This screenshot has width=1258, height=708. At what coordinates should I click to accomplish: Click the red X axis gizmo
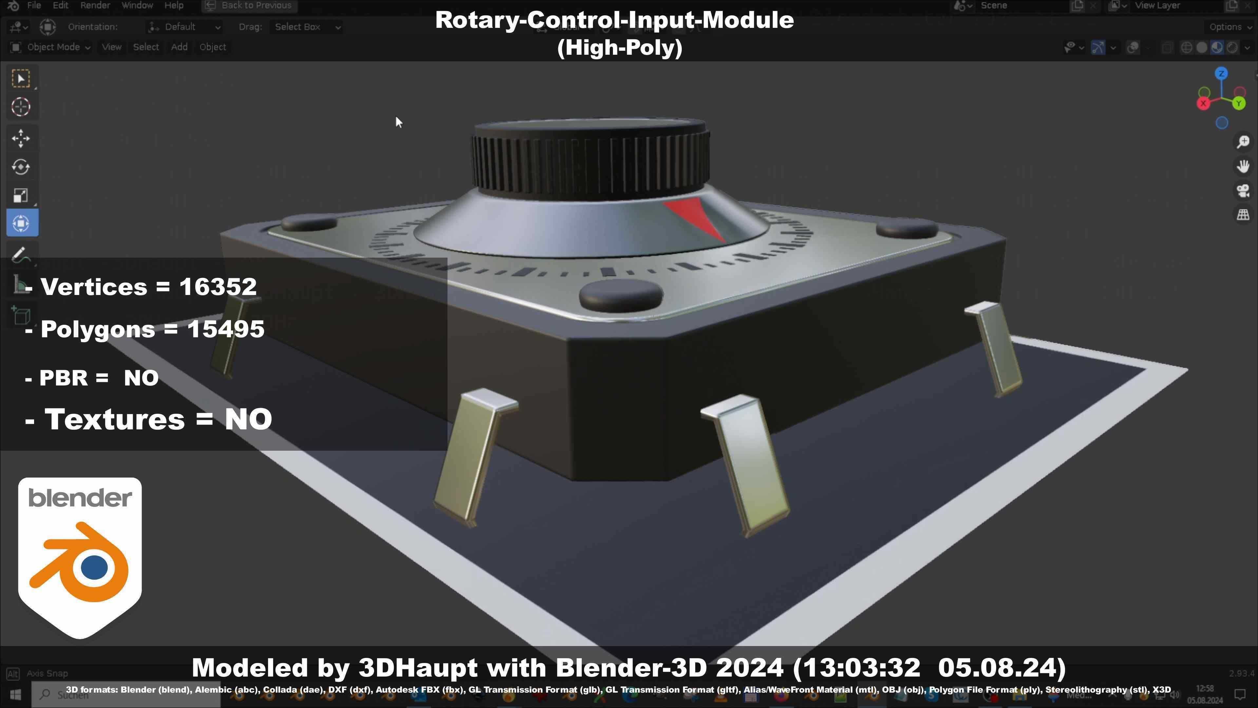point(1203,103)
